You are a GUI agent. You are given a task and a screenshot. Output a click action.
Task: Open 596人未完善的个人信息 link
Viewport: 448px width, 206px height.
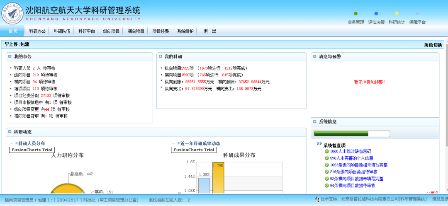click(x=351, y=158)
